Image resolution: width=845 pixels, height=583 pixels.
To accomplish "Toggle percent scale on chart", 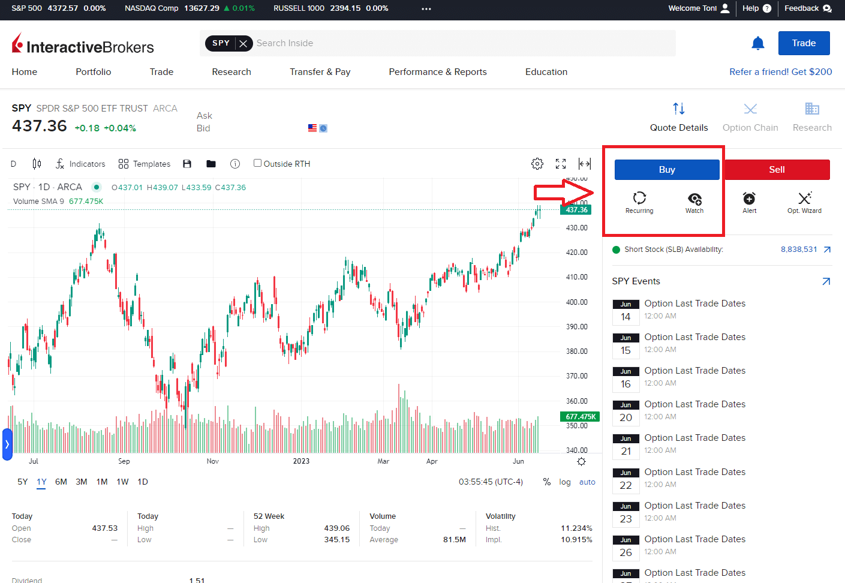I will [547, 482].
